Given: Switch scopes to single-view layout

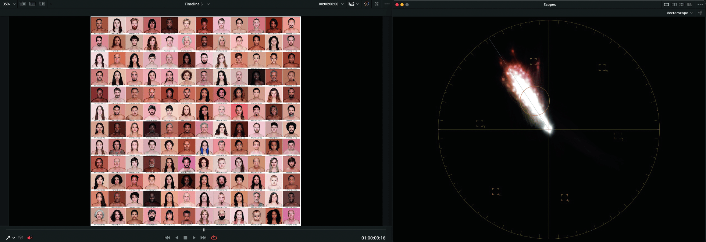Looking at the screenshot, I should pyautogui.click(x=666, y=4).
